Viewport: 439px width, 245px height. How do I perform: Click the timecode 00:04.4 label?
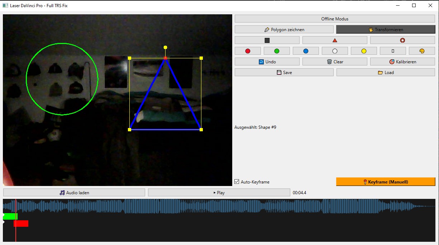(x=300, y=193)
